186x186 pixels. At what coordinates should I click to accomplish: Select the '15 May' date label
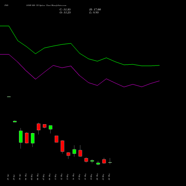point(79,177)
